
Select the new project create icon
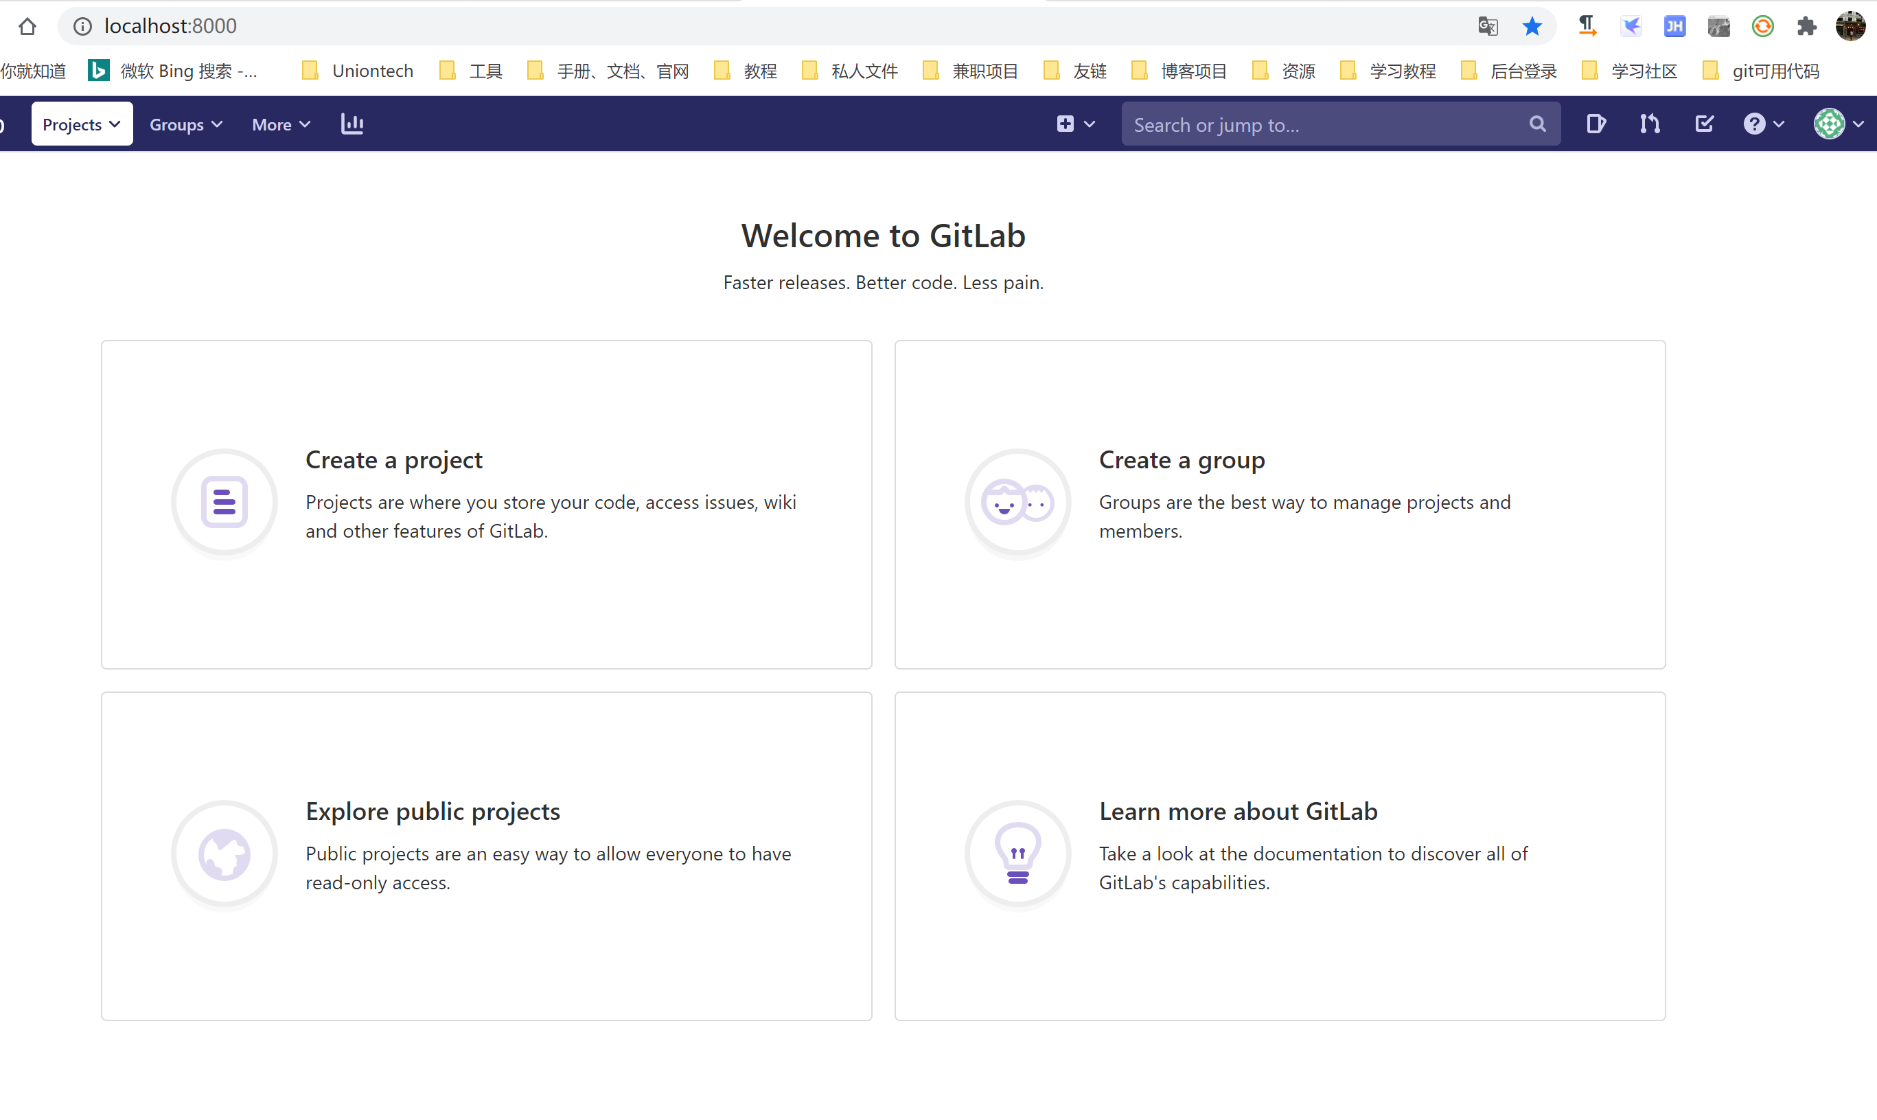coord(1065,124)
